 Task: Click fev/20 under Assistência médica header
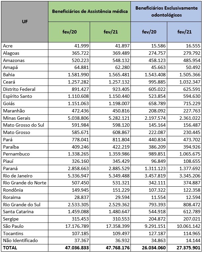click(x=69, y=32)
